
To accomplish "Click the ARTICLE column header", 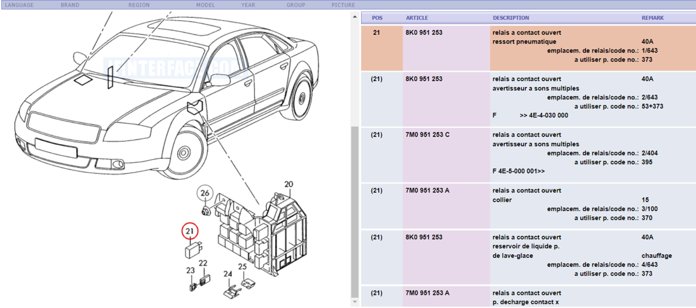I will 417,18.
